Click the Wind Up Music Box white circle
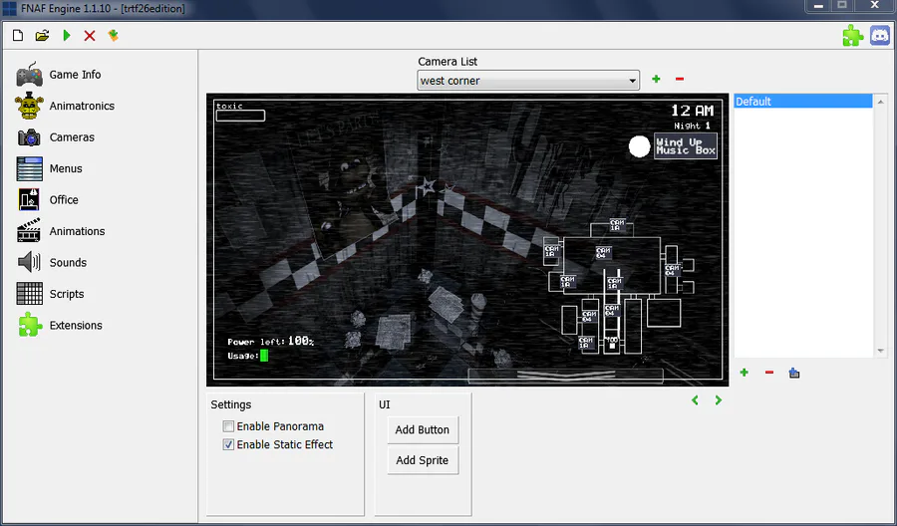This screenshot has height=526, width=897. pyautogui.click(x=640, y=146)
